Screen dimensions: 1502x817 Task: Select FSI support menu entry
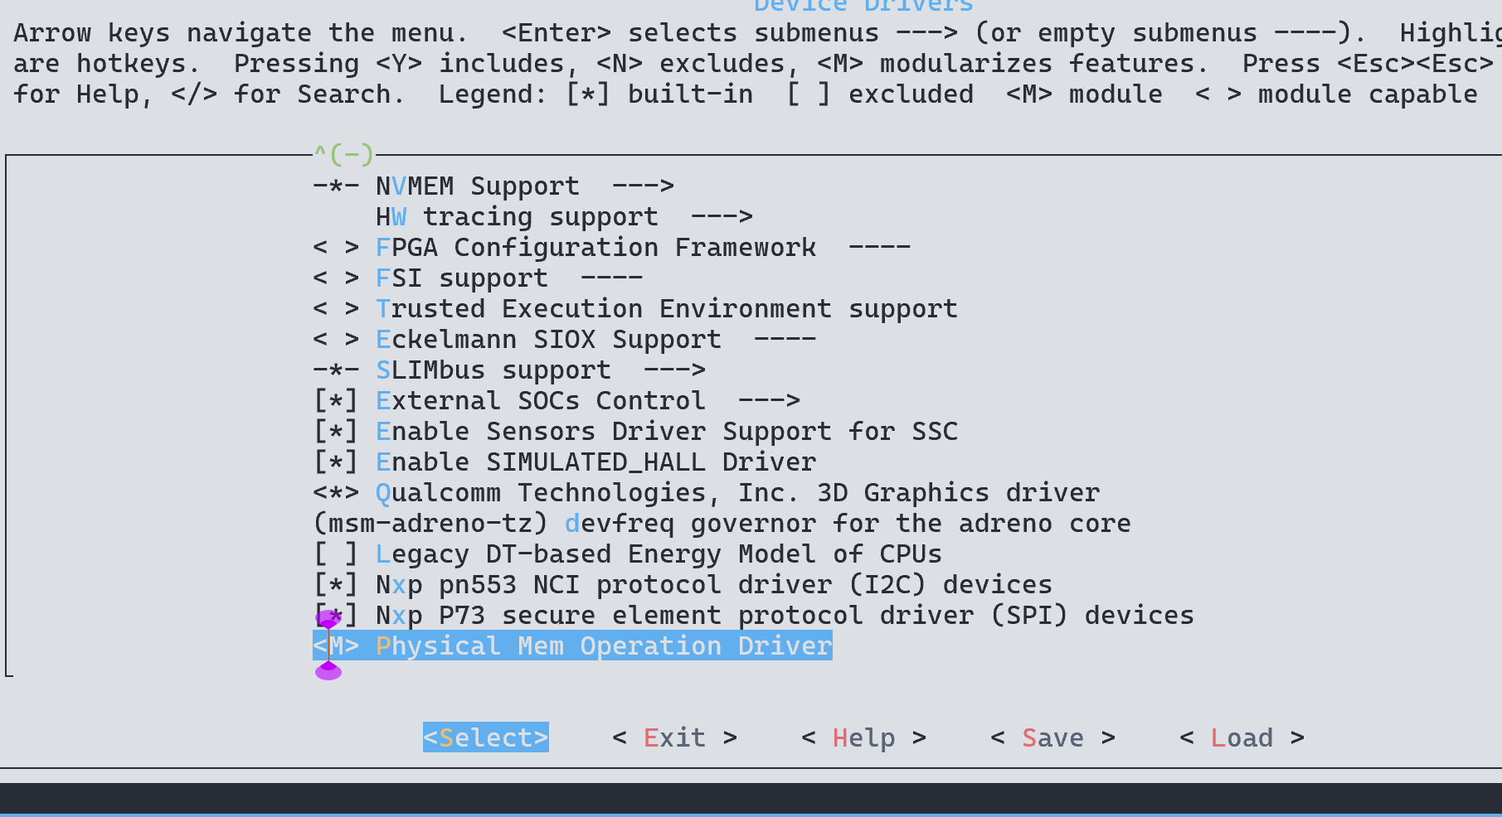tap(461, 278)
